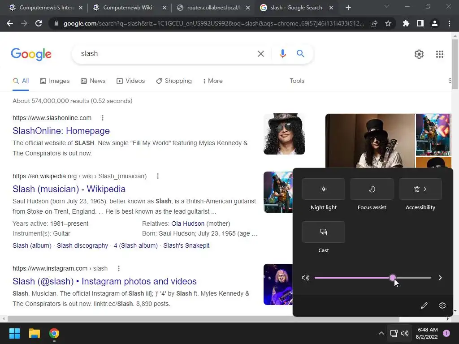Click large Slash photo in knowledge panel
The width and height of the screenshot is (459, 344).
(x=370, y=141)
